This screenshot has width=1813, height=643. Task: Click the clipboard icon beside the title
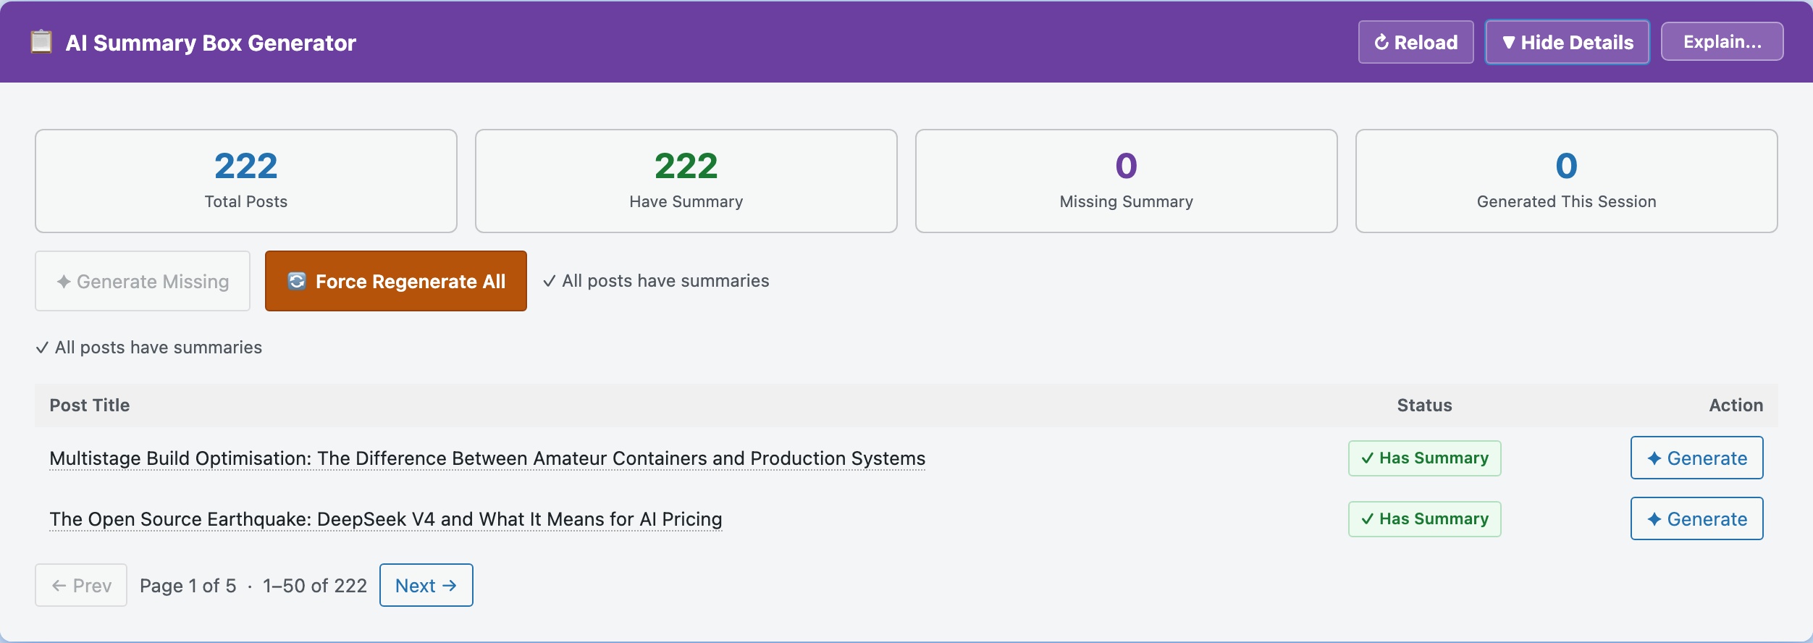[41, 42]
